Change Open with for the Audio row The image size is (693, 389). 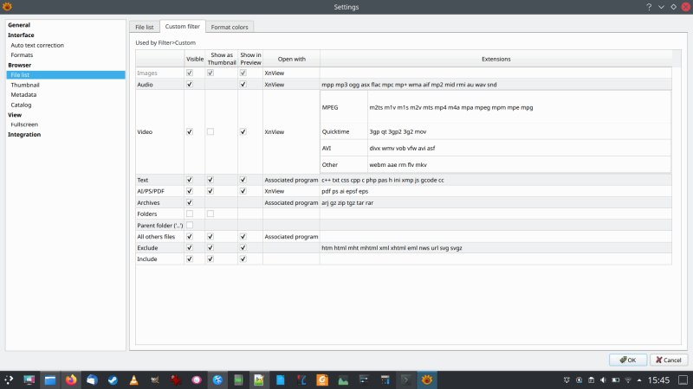[x=291, y=84]
